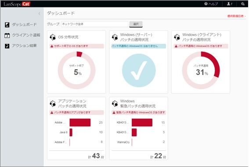Click the WannaCry emergency patch row
The height and width of the screenshot is (167, 249).
point(139,142)
